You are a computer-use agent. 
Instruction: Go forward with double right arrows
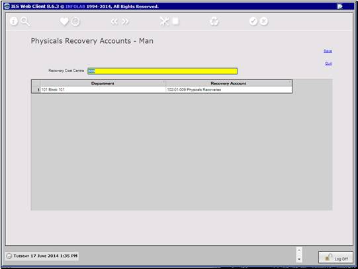click(x=125, y=22)
